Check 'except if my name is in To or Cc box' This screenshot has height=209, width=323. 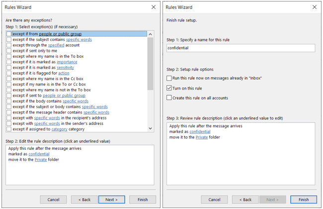click(9, 84)
